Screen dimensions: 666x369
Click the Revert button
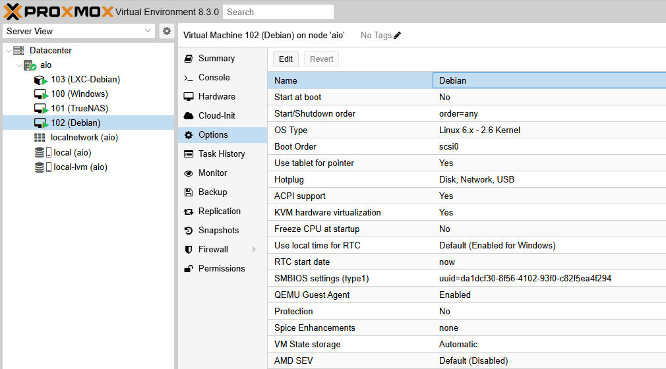coord(322,59)
